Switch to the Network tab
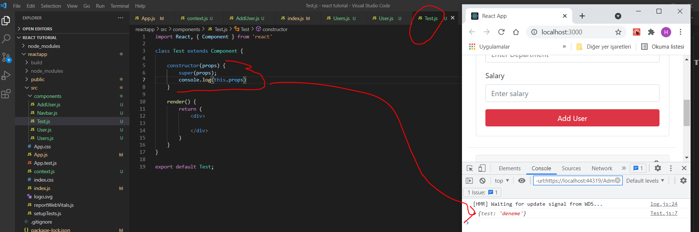The width and height of the screenshot is (699, 232). click(602, 168)
